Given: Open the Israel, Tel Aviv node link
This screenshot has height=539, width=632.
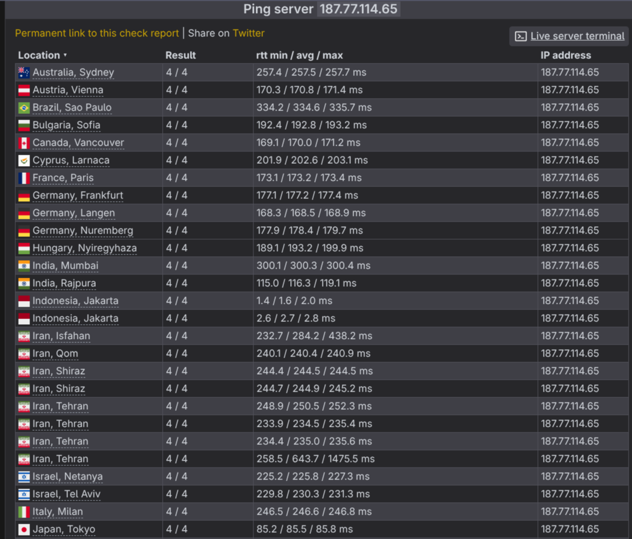Looking at the screenshot, I should click(x=66, y=494).
